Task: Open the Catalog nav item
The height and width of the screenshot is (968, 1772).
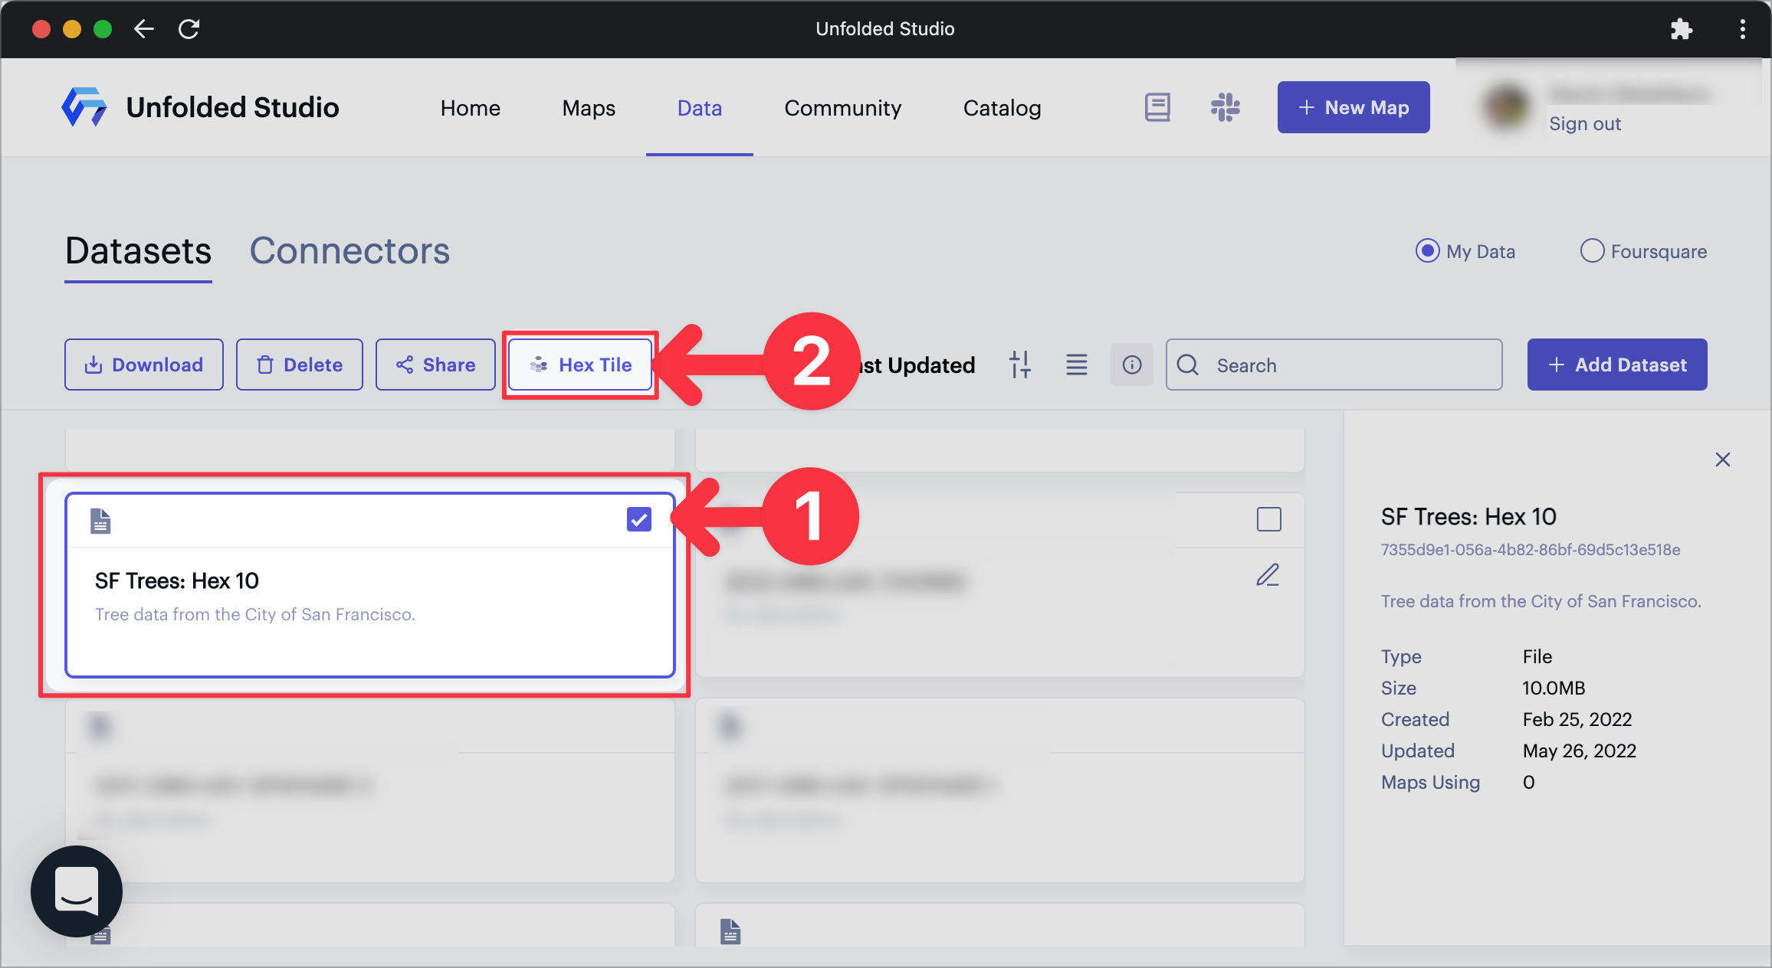Action: click(1002, 108)
